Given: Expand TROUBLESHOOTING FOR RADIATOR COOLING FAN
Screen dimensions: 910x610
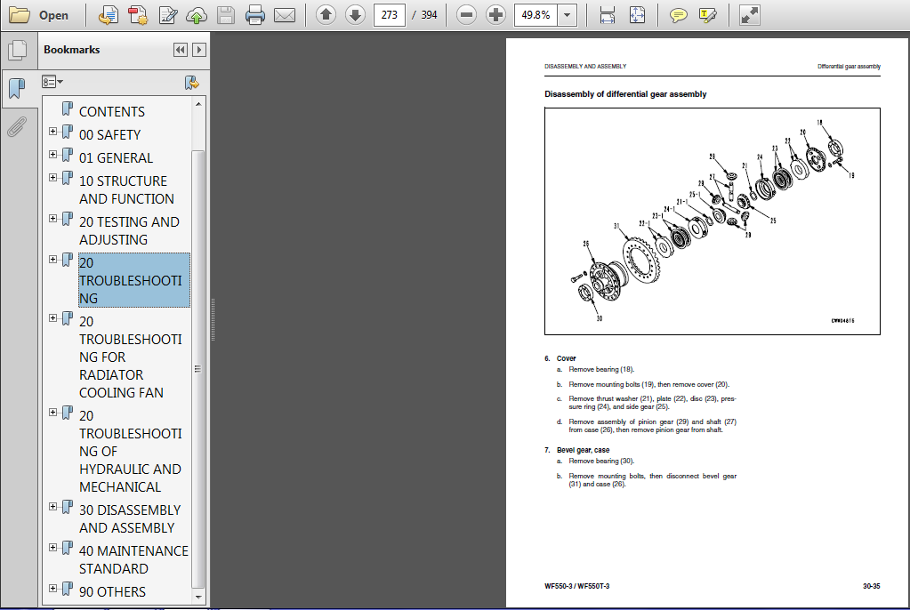Looking at the screenshot, I should click(52, 318).
